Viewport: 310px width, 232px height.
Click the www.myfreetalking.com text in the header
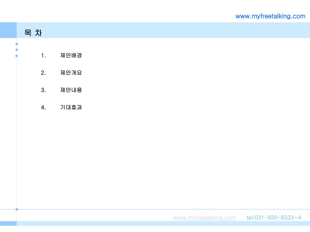click(270, 16)
